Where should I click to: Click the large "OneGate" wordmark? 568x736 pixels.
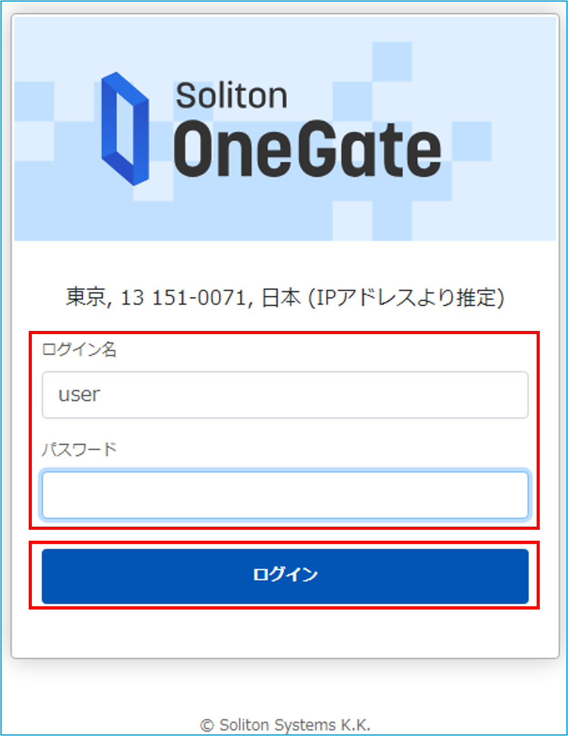[307, 149]
